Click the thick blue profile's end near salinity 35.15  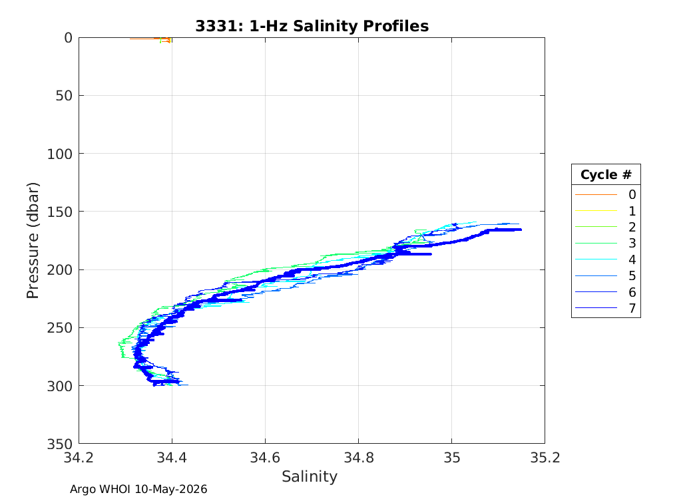click(x=519, y=230)
